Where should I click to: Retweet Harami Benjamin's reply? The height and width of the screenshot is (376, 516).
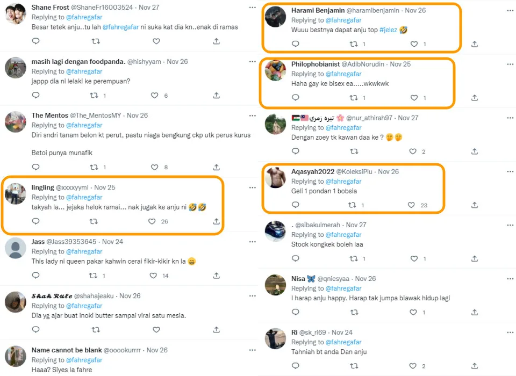(354, 44)
